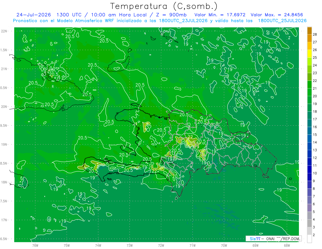Click the "71W" longitude axis label

pos(193,246)
